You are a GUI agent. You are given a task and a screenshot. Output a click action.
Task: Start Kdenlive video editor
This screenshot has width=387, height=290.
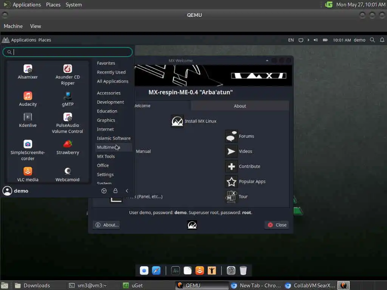click(28, 120)
